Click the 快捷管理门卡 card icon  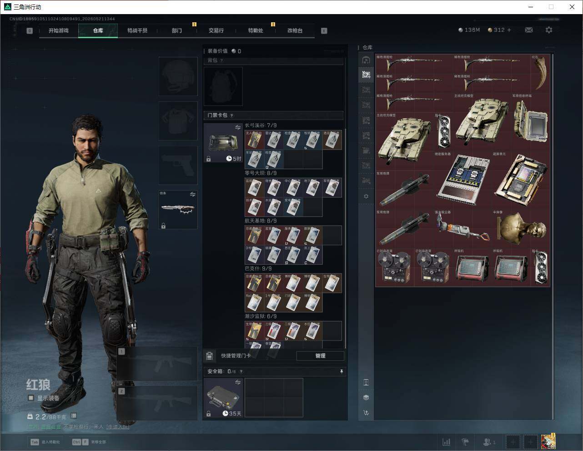(x=209, y=356)
